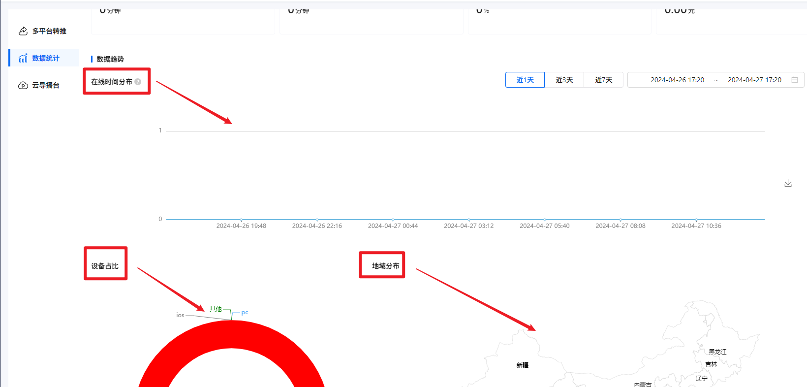Select the 近1天 time range
The image size is (807, 387).
click(x=525, y=80)
